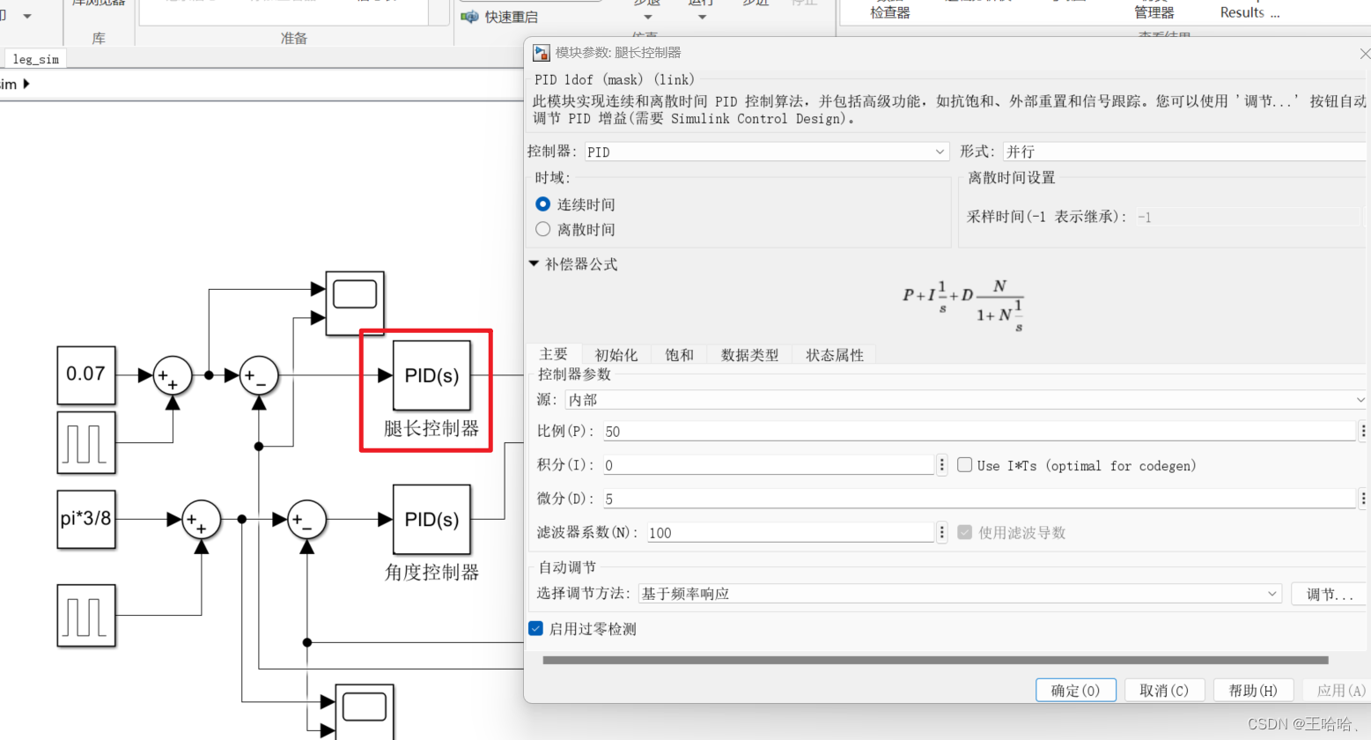1371x740 pixels.
Task: Select the subtract block feeding 腿长控制器
Action: point(259,376)
